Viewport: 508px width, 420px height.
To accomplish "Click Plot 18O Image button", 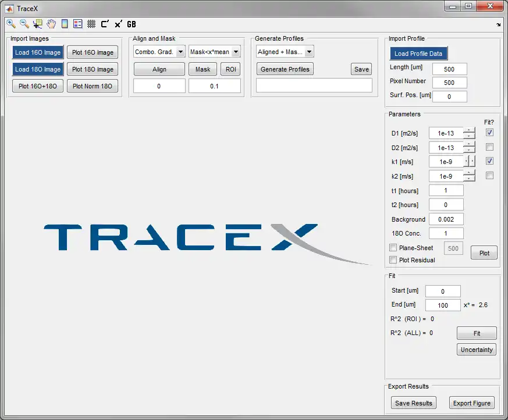I will (x=93, y=69).
